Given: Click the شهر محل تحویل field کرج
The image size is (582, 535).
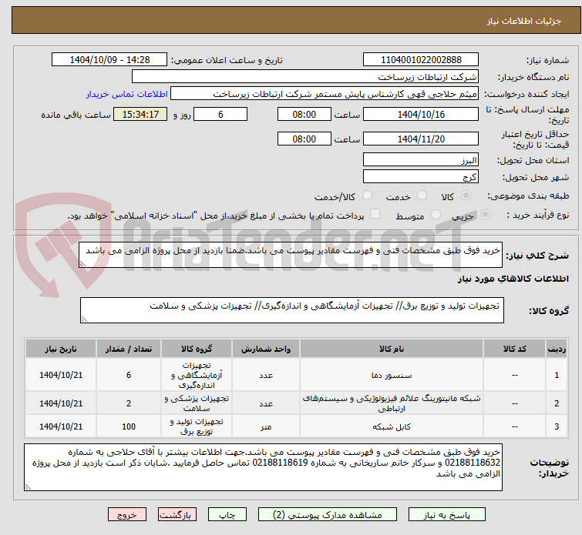Looking at the screenshot, I should click(421, 177).
